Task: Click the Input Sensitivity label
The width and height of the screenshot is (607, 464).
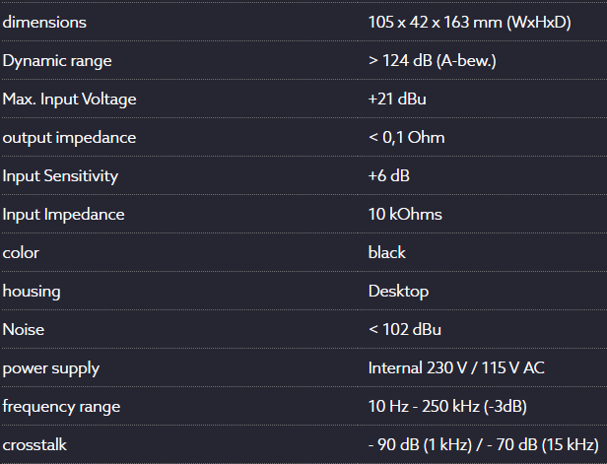Action: point(60,176)
